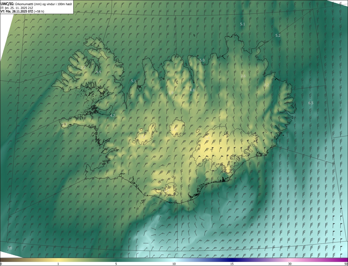Click the '30' label on the color scale
The image size is (348, 266).
click(x=290, y=264)
